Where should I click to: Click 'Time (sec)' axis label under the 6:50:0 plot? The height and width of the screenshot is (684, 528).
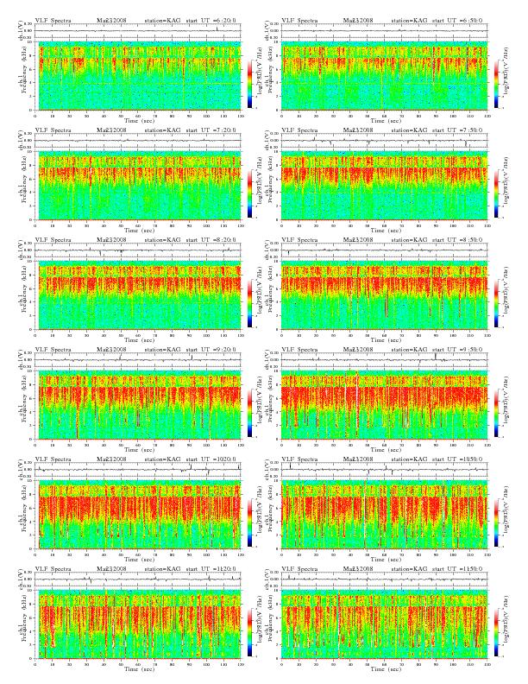tap(386, 120)
